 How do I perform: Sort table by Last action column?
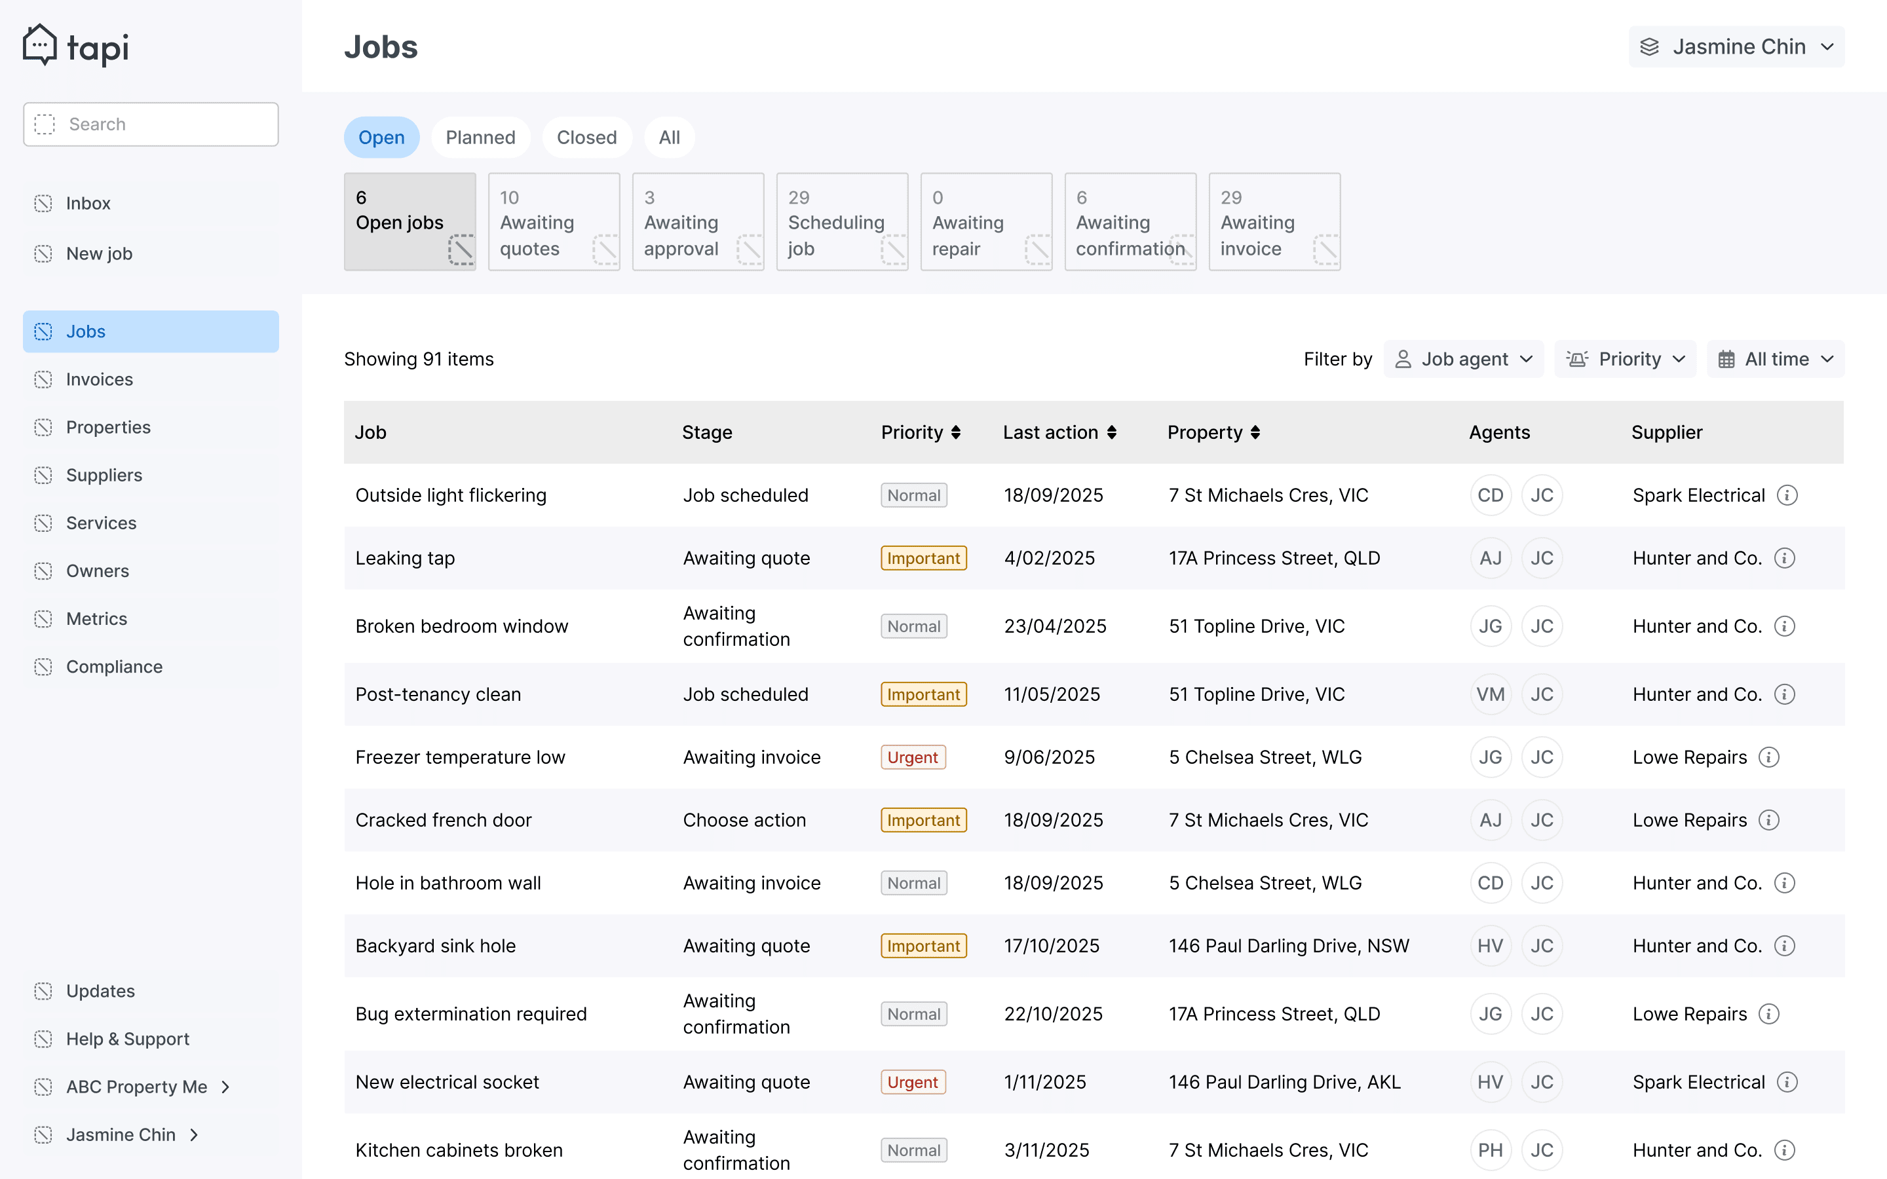[x=1112, y=433]
